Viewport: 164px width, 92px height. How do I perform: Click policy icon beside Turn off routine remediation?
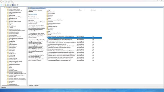47,41
